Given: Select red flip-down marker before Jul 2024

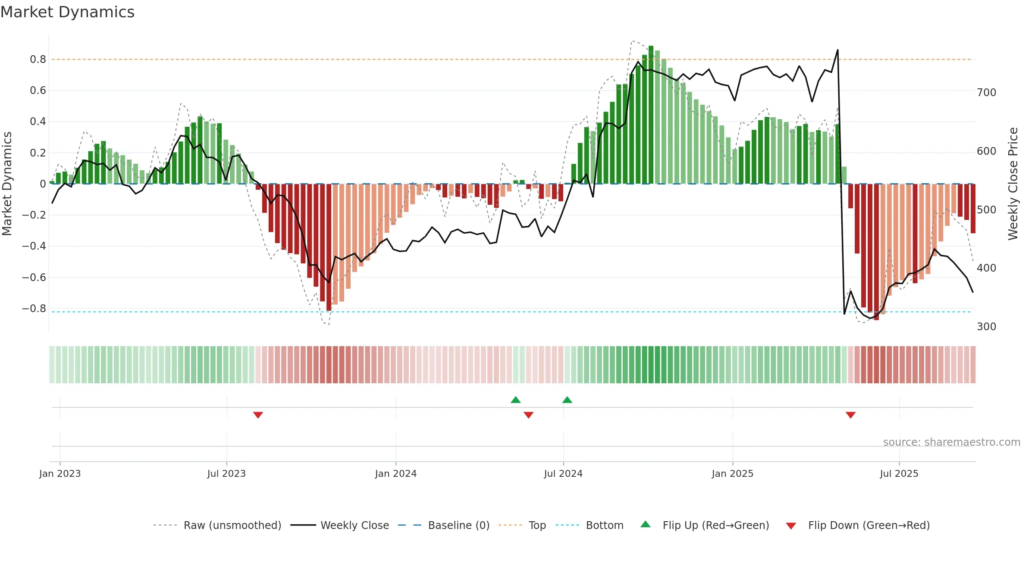Looking at the screenshot, I should pyautogui.click(x=529, y=415).
